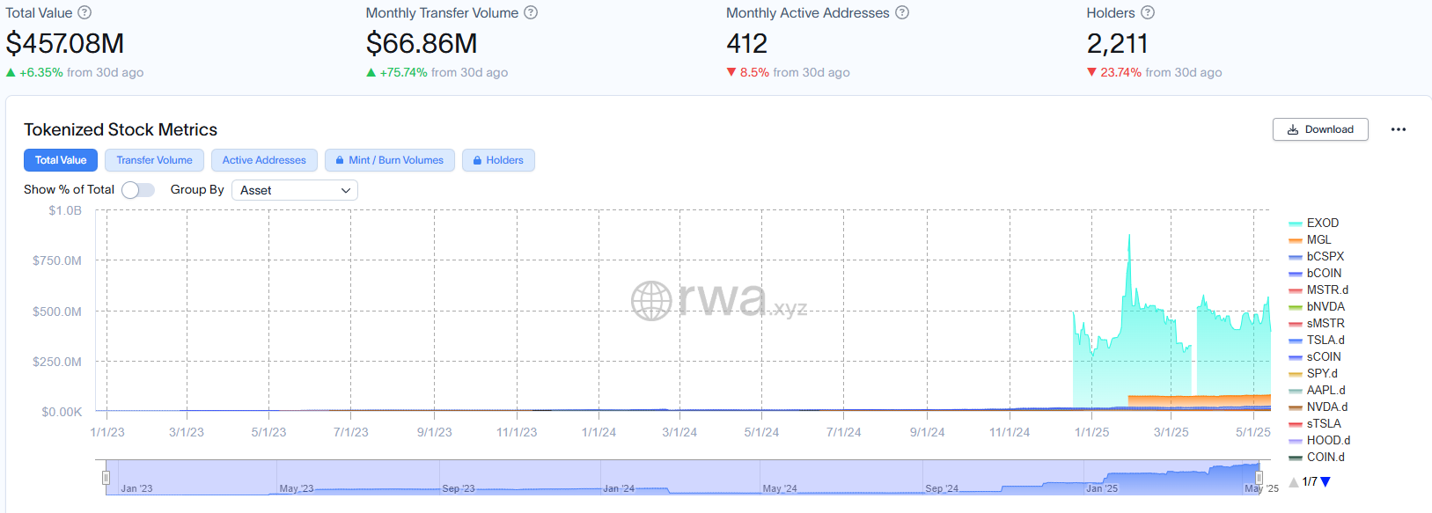Open the locked Mint / Burn Volumes tab
The height and width of the screenshot is (513, 1432).
point(390,160)
